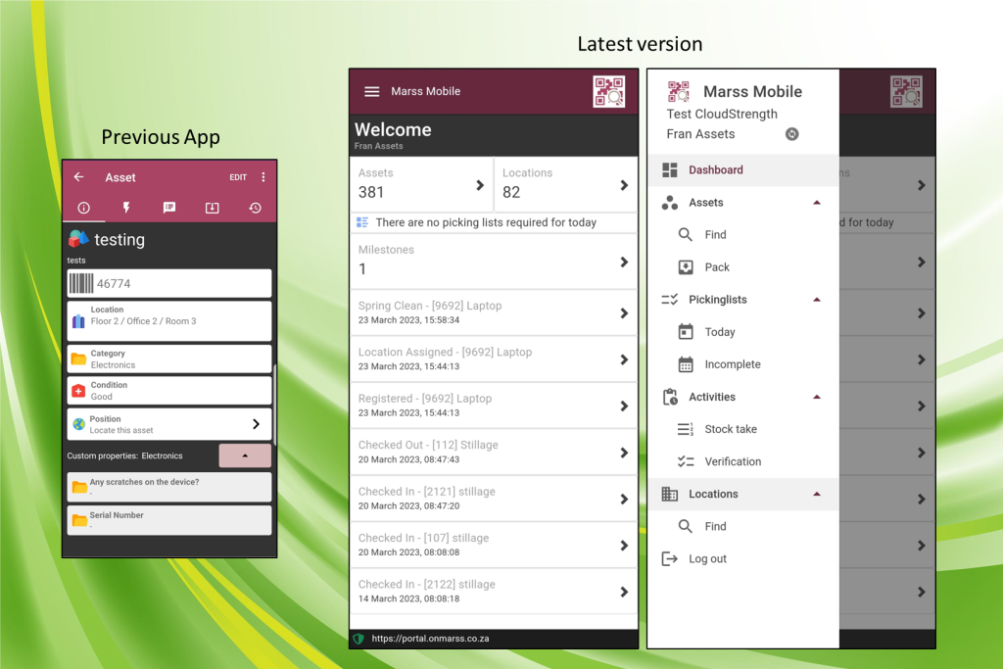Collapse the Pickinglists section arrow

click(817, 300)
